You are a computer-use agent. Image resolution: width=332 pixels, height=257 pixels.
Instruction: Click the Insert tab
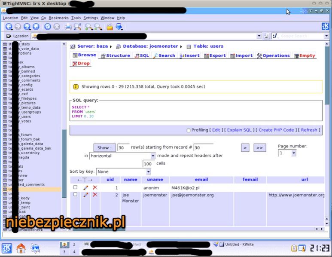189,55
